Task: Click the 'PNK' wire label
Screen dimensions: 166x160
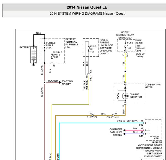Action: click(135, 128)
